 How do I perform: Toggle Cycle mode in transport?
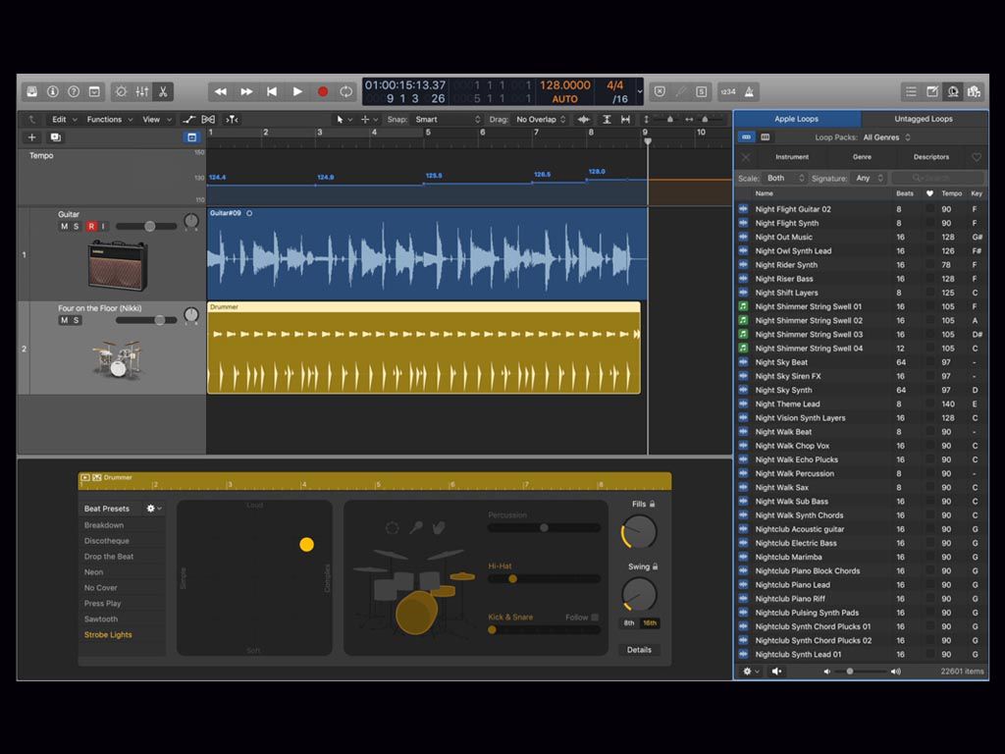pos(346,91)
